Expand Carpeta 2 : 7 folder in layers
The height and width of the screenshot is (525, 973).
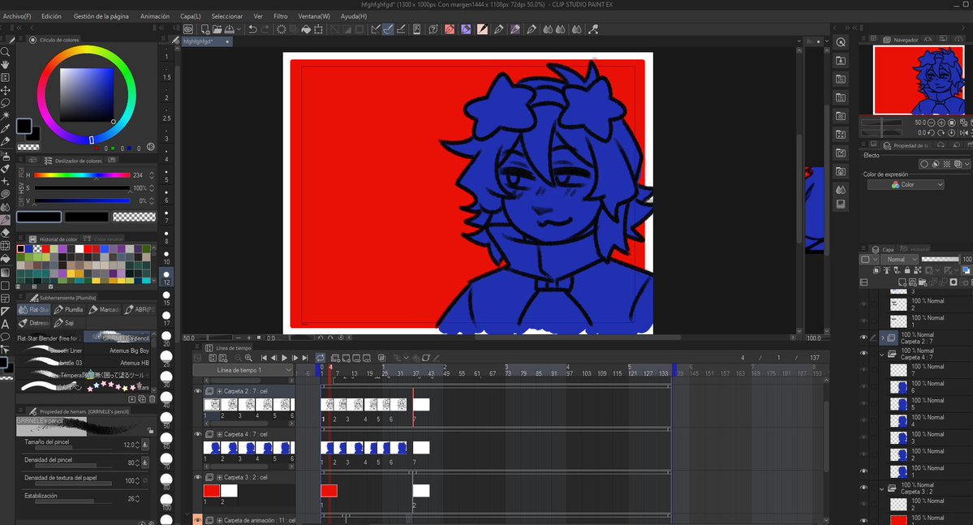(882, 338)
